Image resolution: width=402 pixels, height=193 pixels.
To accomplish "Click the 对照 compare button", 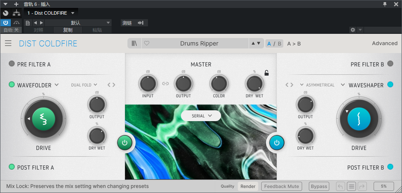I will pos(38,30).
